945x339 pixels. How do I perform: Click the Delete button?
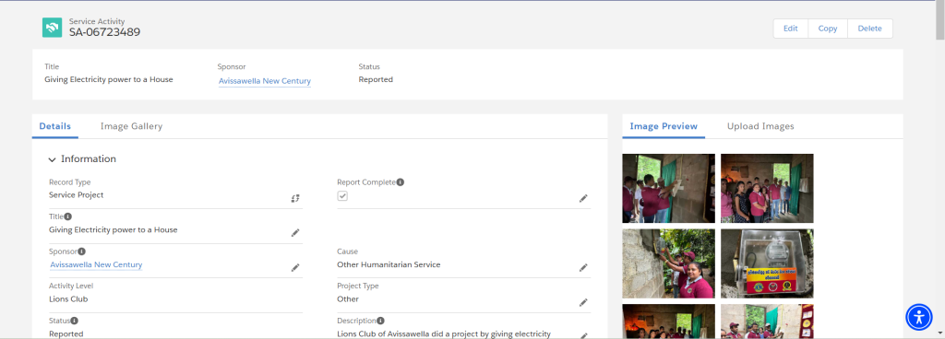[x=869, y=29]
